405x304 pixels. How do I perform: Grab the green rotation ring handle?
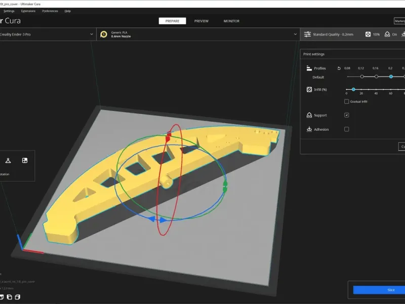click(225, 186)
